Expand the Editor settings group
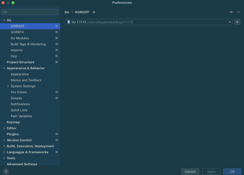The image size is (244, 175). point(4,128)
